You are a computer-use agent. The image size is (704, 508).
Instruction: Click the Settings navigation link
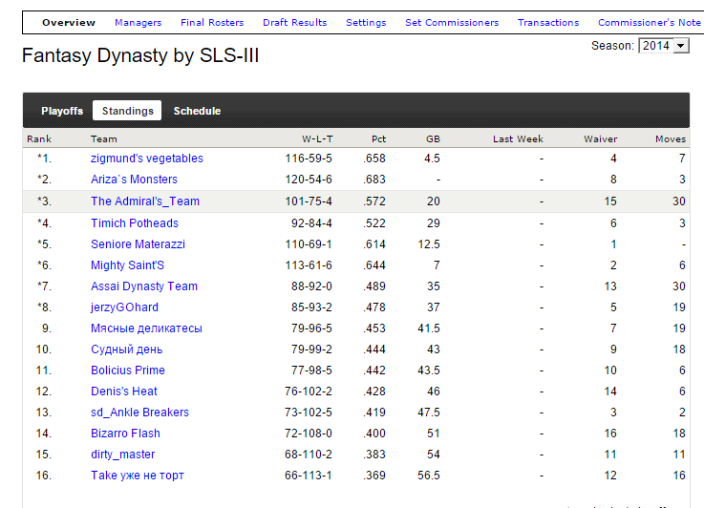tap(366, 23)
